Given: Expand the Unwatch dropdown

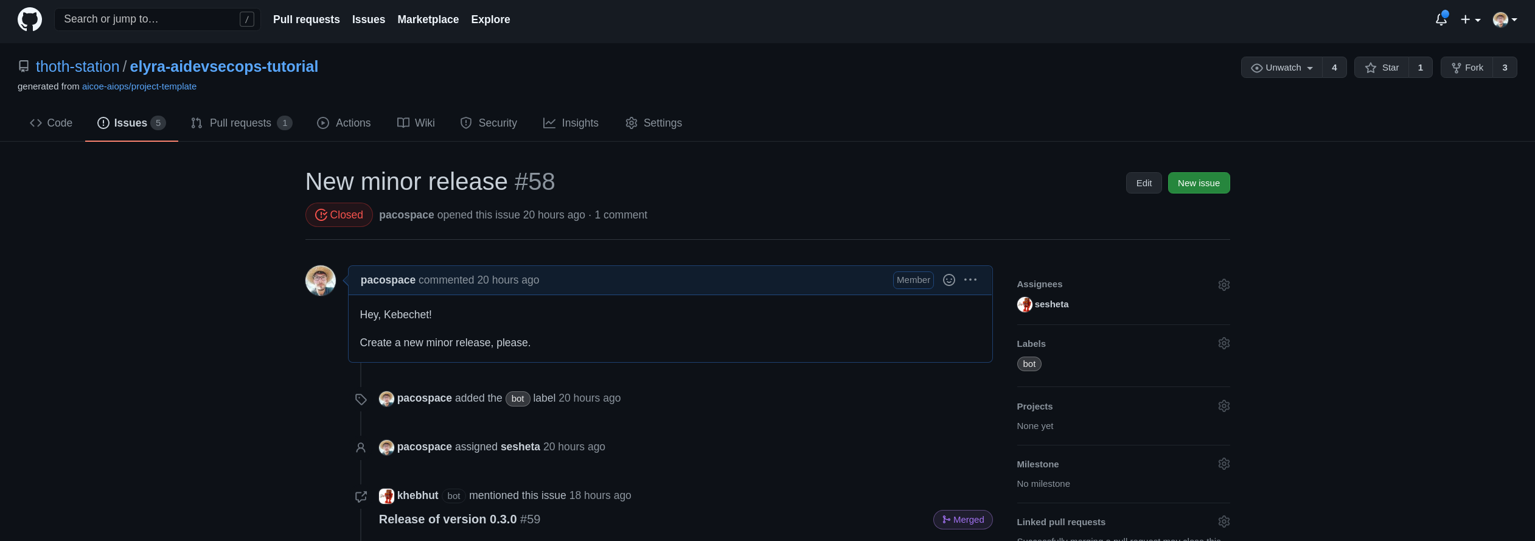Looking at the screenshot, I should click(1282, 68).
